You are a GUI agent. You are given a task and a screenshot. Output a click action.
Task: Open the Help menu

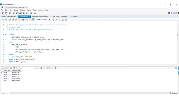click(x=47, y=10)
